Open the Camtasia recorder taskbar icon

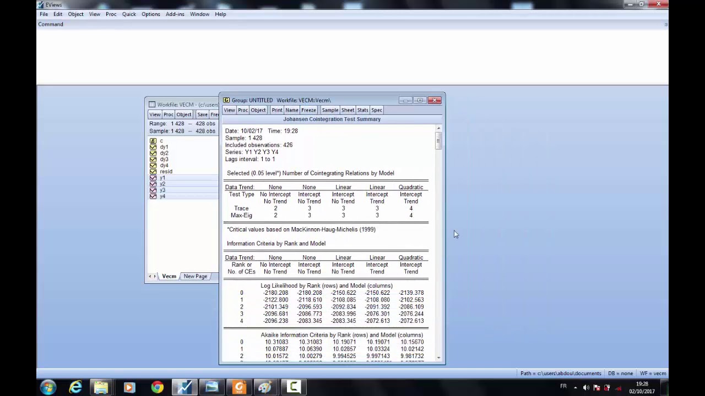click(294, 387)
